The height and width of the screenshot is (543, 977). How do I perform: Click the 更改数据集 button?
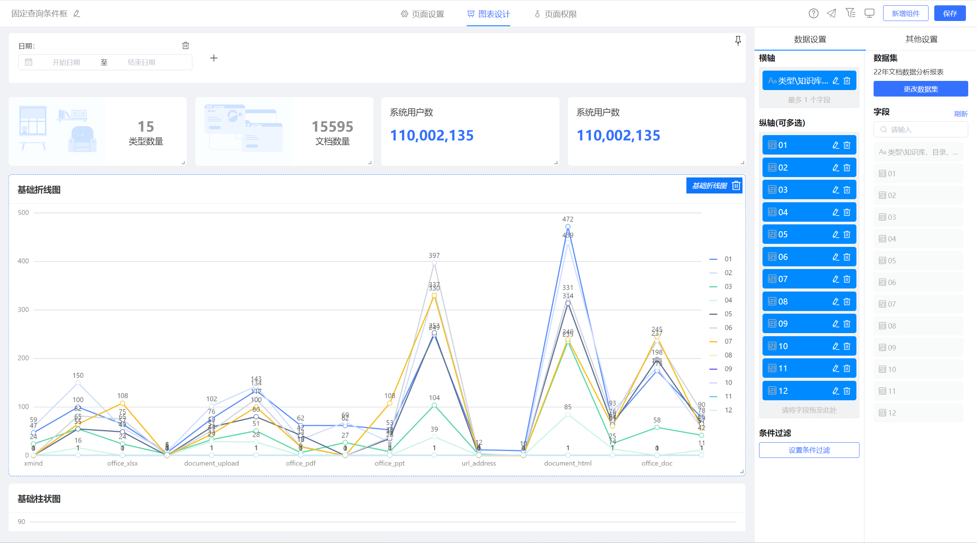(921, 89)
